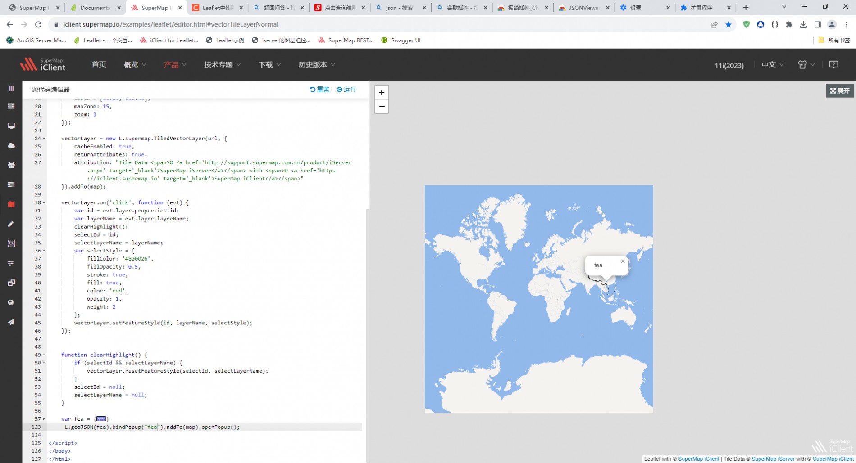856x463 pixels.
Task: Reload the page with refresh icon
Action: click(x=38, y=24)
